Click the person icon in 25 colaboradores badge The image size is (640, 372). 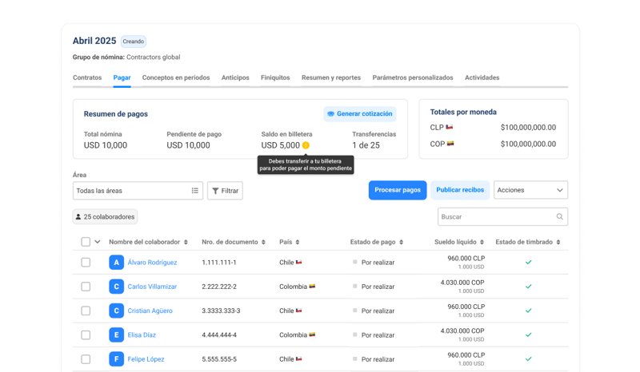78,217
